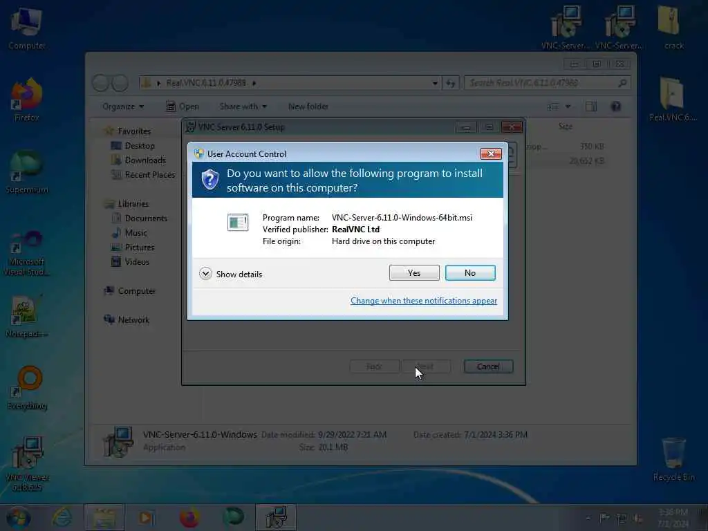Select Documents library
Viewport: 708px width, 531px height.
pyautogui.click(x=146, y=218)
